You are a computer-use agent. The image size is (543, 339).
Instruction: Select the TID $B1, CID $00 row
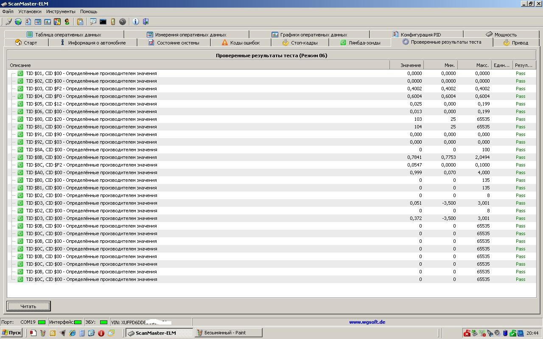[x=271, y=188]
